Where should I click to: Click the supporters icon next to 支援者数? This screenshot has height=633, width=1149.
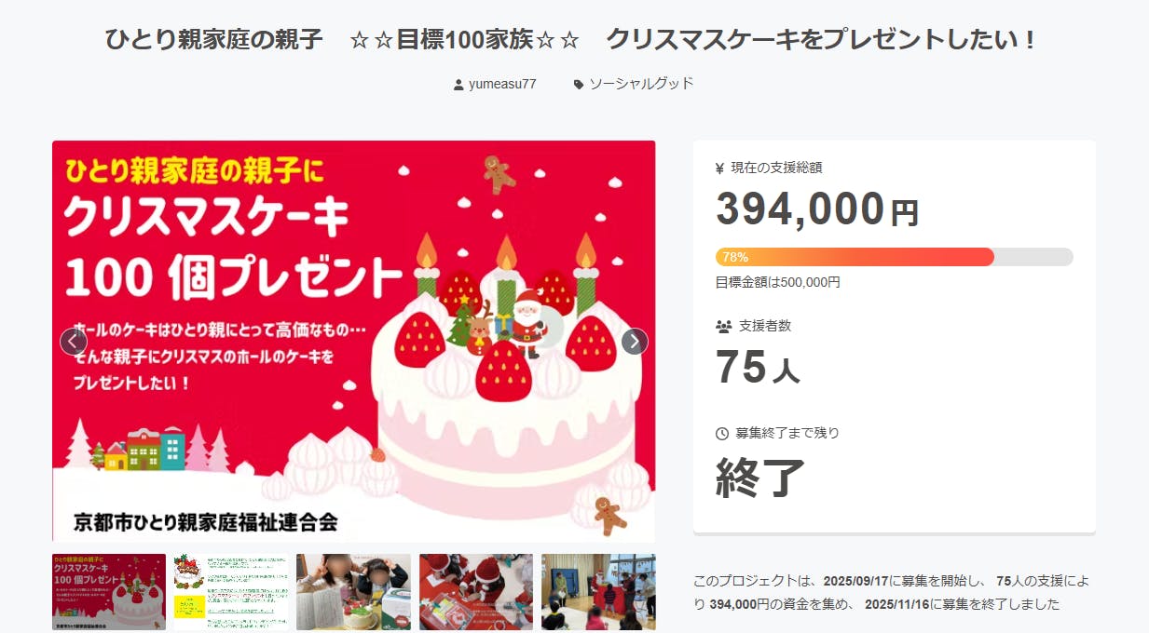click(724, 326)
